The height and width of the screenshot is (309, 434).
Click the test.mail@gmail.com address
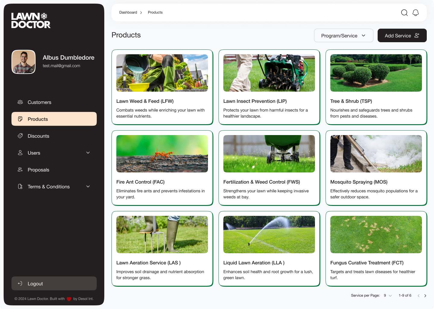click(x=61, y=66)
